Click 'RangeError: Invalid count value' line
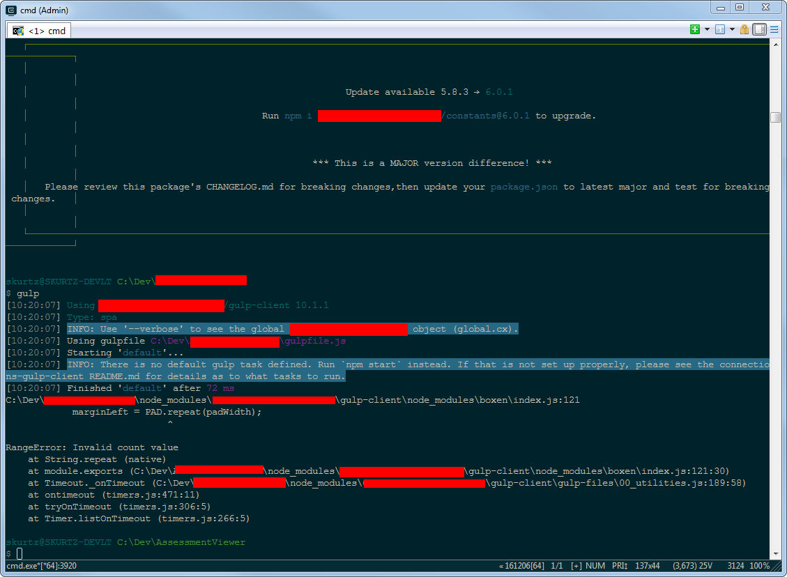Image resolution: width=787 pixels, height=577 pixels. point(92,447)
